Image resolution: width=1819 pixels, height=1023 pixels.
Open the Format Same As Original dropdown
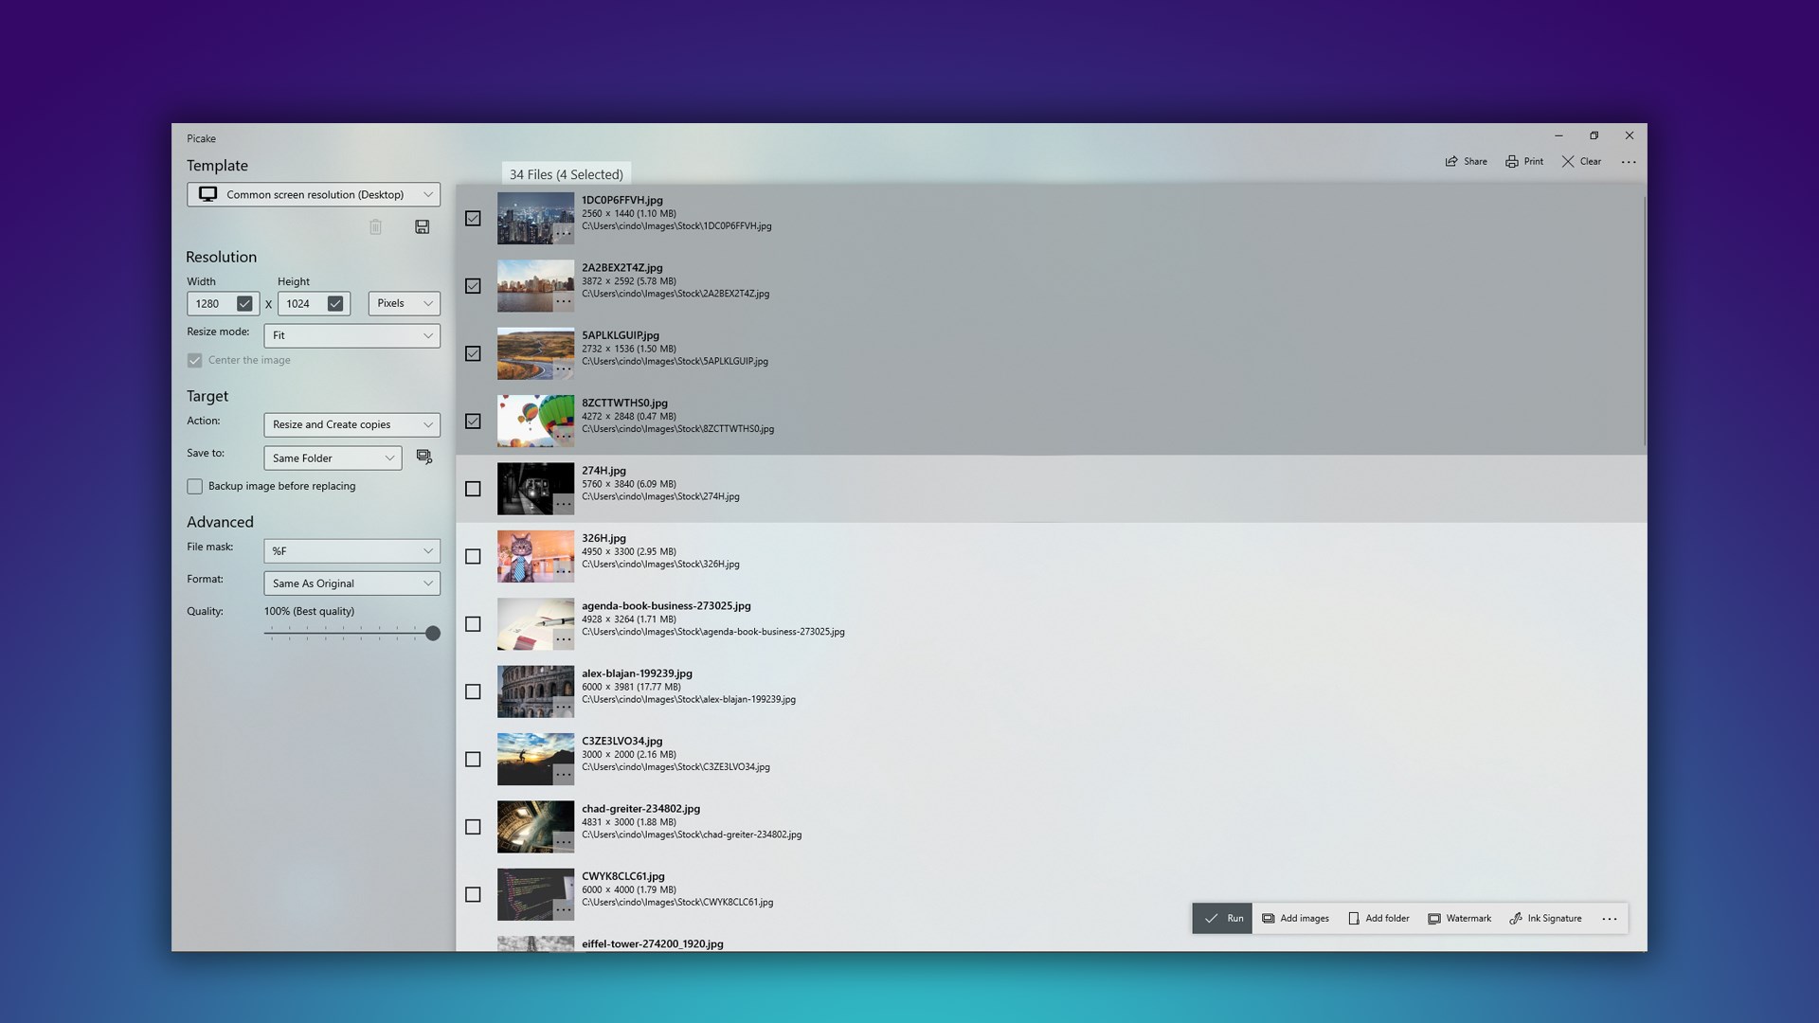(x=351, y=584)
